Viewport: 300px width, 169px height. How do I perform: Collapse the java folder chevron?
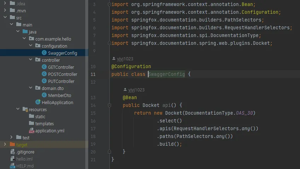pos(18,31)
